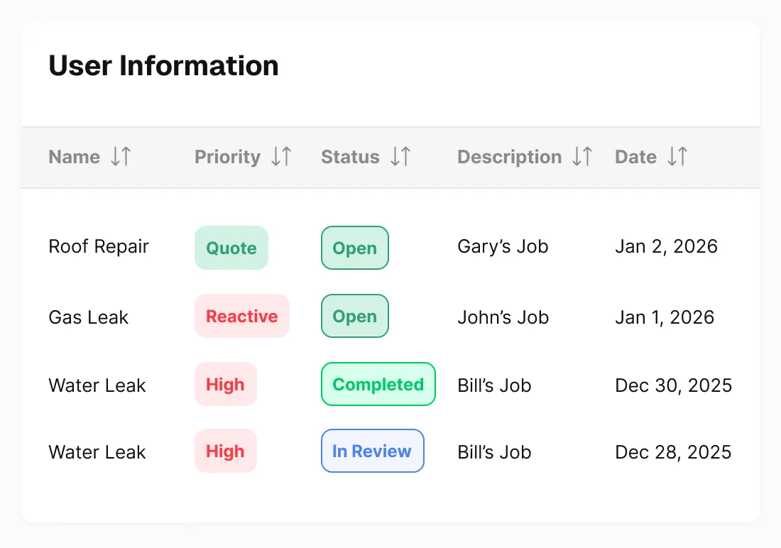Select the Description column header
This screenshot has width=781, height=548.
point(509,157)
